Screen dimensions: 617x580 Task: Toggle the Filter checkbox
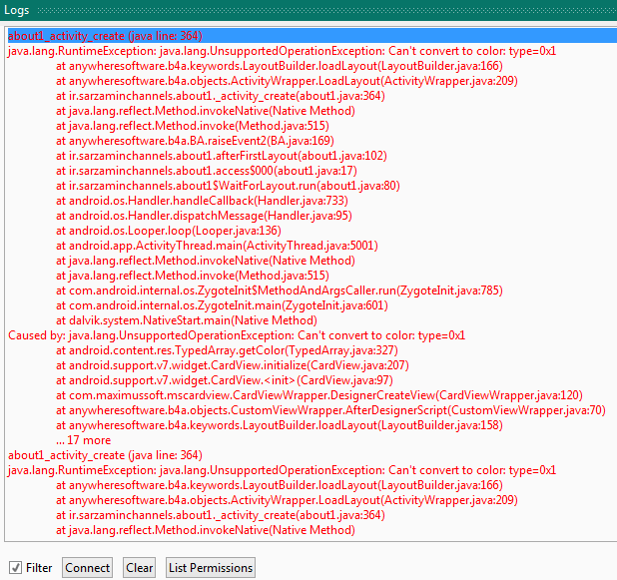click(15, 568)
